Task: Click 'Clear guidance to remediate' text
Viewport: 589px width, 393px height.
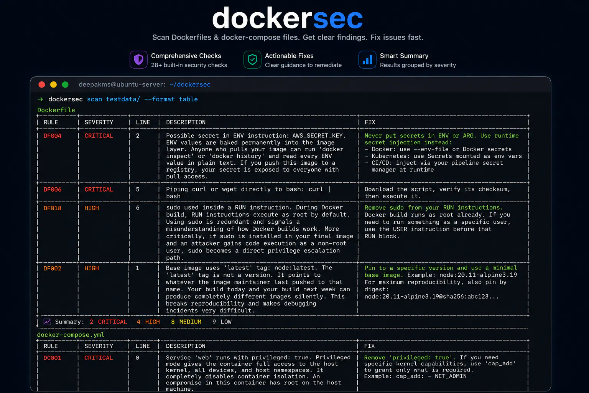Action: 303,65
